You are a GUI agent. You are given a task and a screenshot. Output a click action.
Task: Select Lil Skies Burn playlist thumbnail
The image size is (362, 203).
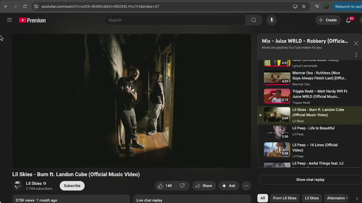click(x=277, y=115)
